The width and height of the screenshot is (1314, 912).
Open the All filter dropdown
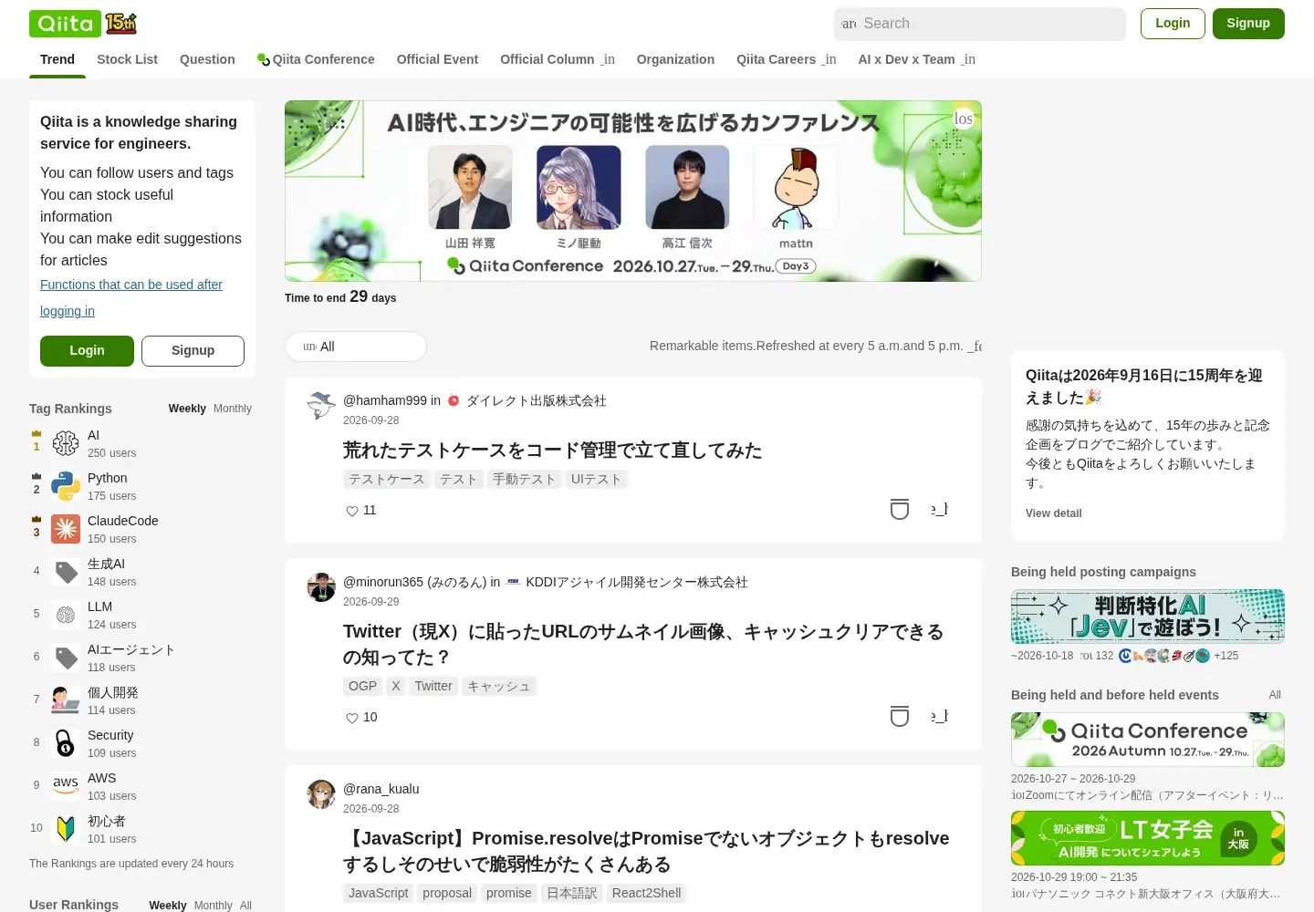click(356, 347)
